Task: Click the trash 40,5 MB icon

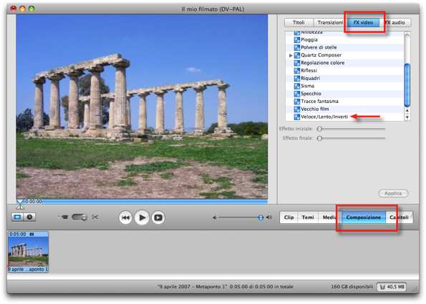Action: (392, 287)
